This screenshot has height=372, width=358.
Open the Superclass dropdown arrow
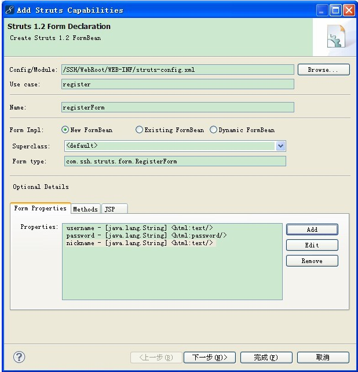[280, 146]
